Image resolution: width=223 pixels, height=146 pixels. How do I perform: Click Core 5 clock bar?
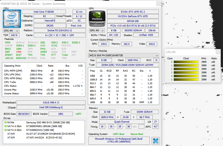[186, 79]
